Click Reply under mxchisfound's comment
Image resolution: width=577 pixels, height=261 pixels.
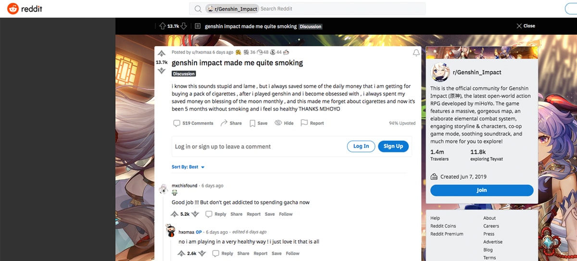coord(216,214)
